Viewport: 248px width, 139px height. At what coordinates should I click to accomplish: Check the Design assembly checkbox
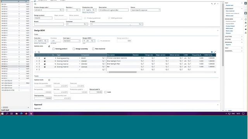tap(74, 49)
